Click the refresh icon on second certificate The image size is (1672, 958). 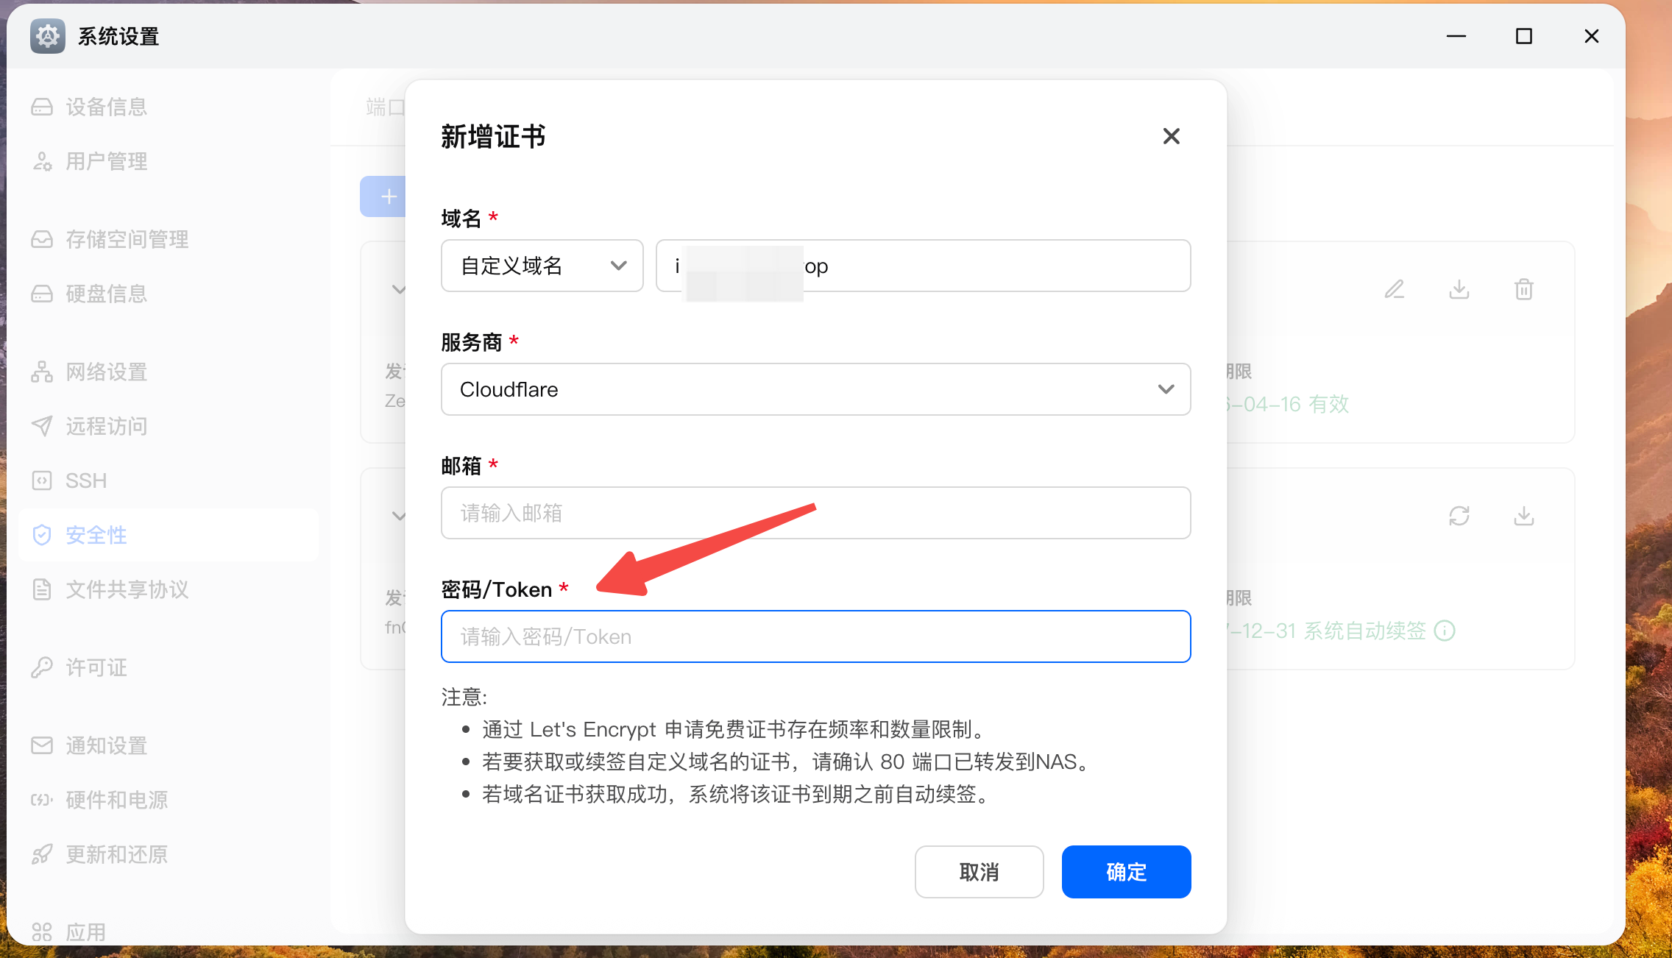(x=1459, y=516)
